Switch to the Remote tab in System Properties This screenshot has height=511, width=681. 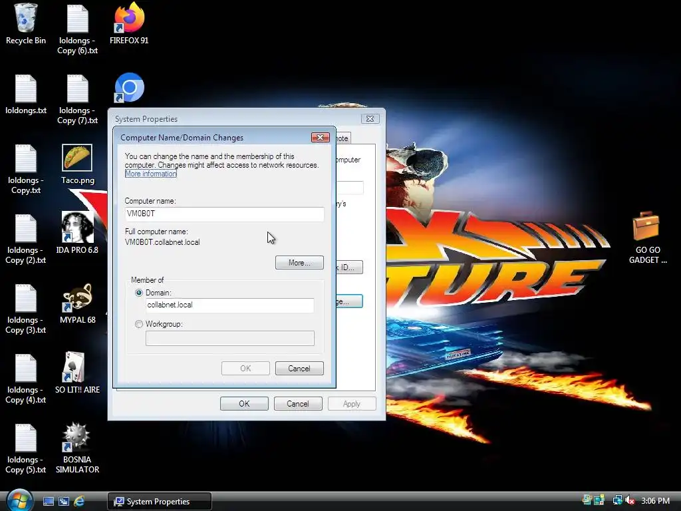pos(343,138)
